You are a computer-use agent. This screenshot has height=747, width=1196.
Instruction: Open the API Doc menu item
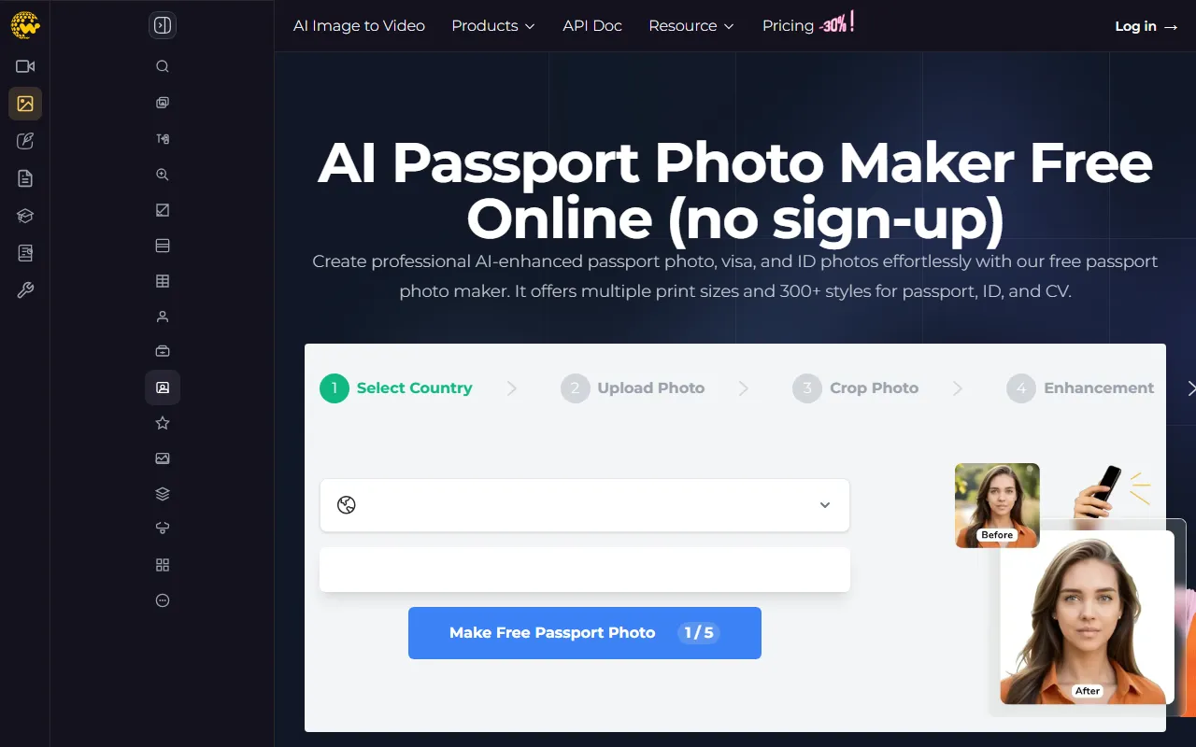(592, 26)
